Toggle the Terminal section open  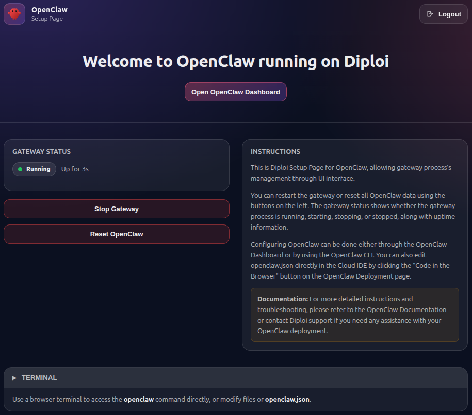(40, 377)
